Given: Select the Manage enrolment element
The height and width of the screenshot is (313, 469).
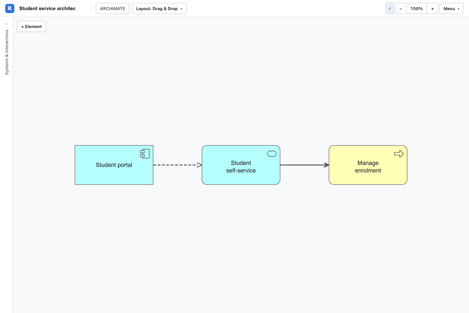Looking at the screenshot, I should click(368, 165).
